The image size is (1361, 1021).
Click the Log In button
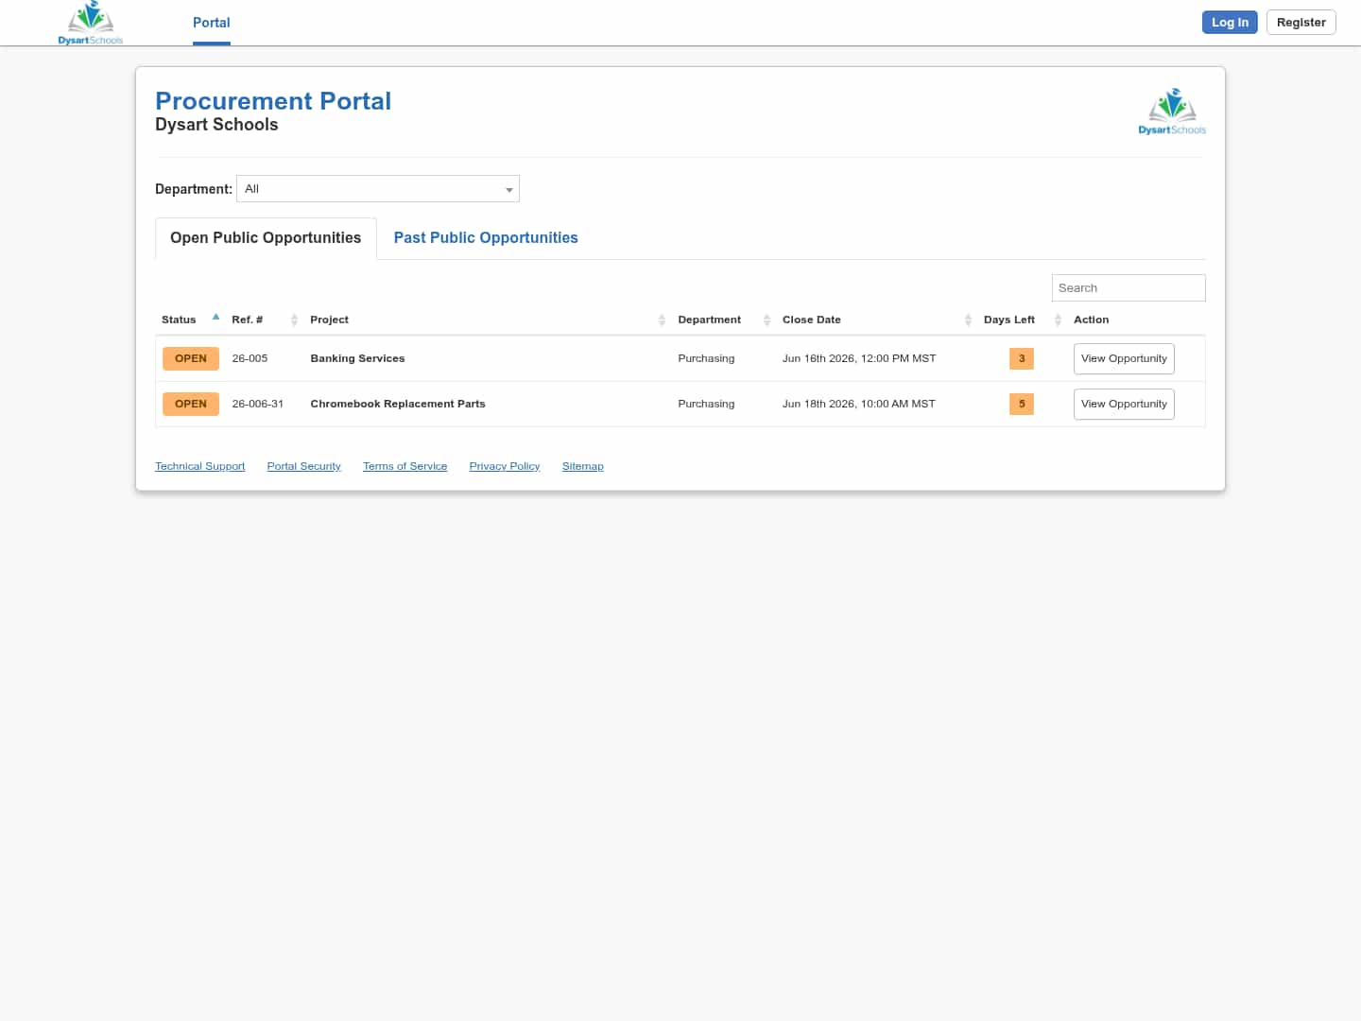(x=1230, y=23)
